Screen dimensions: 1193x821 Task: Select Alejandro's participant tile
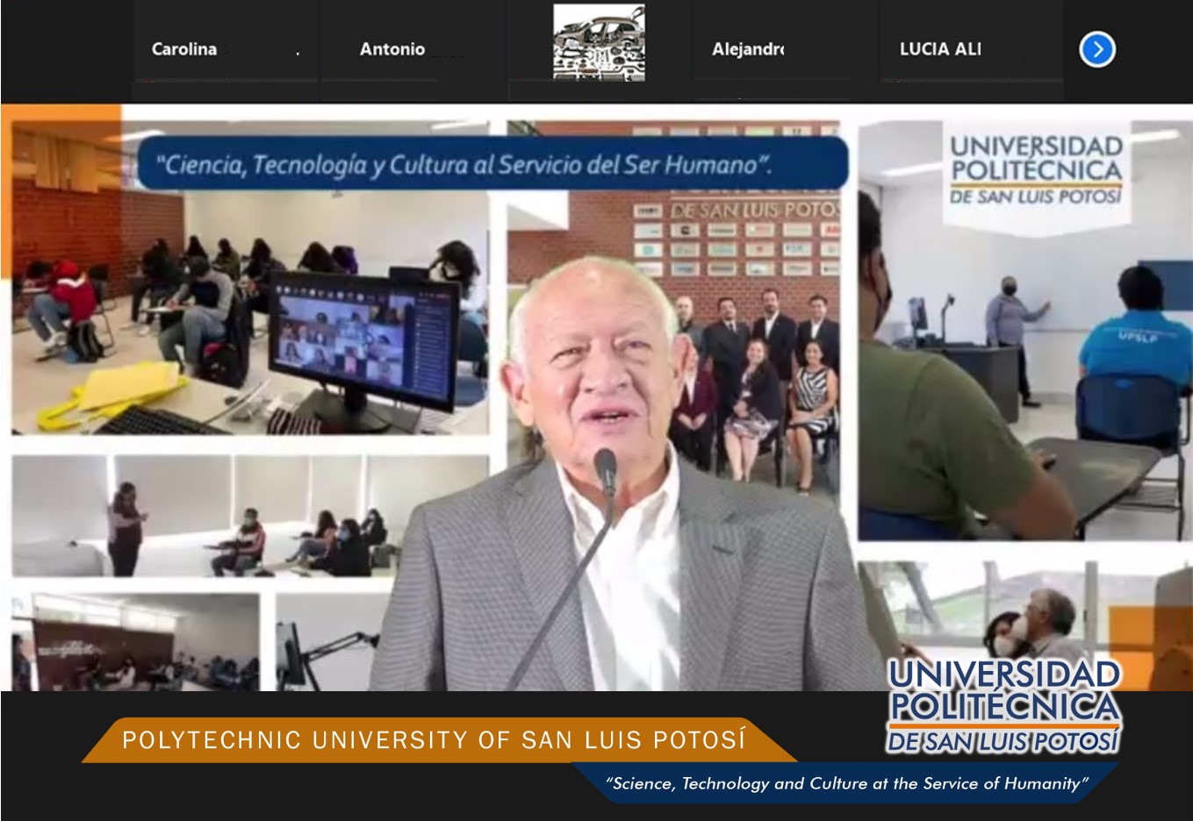(x=784, y=50)
